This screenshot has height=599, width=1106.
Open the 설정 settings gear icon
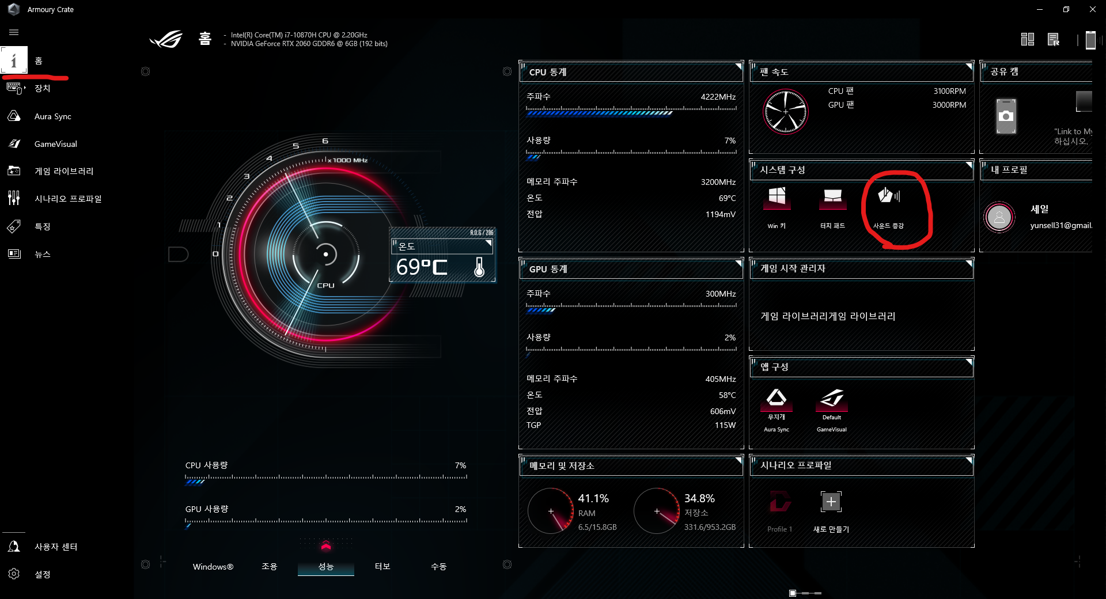[x=14, y=574]
